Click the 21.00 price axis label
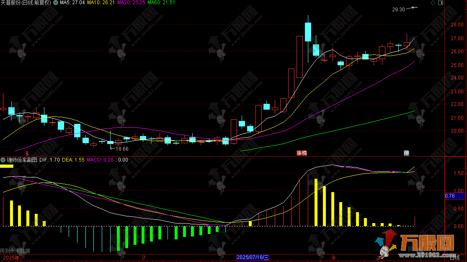The width and height of the screenshot is (467, 262). [457, 118]
